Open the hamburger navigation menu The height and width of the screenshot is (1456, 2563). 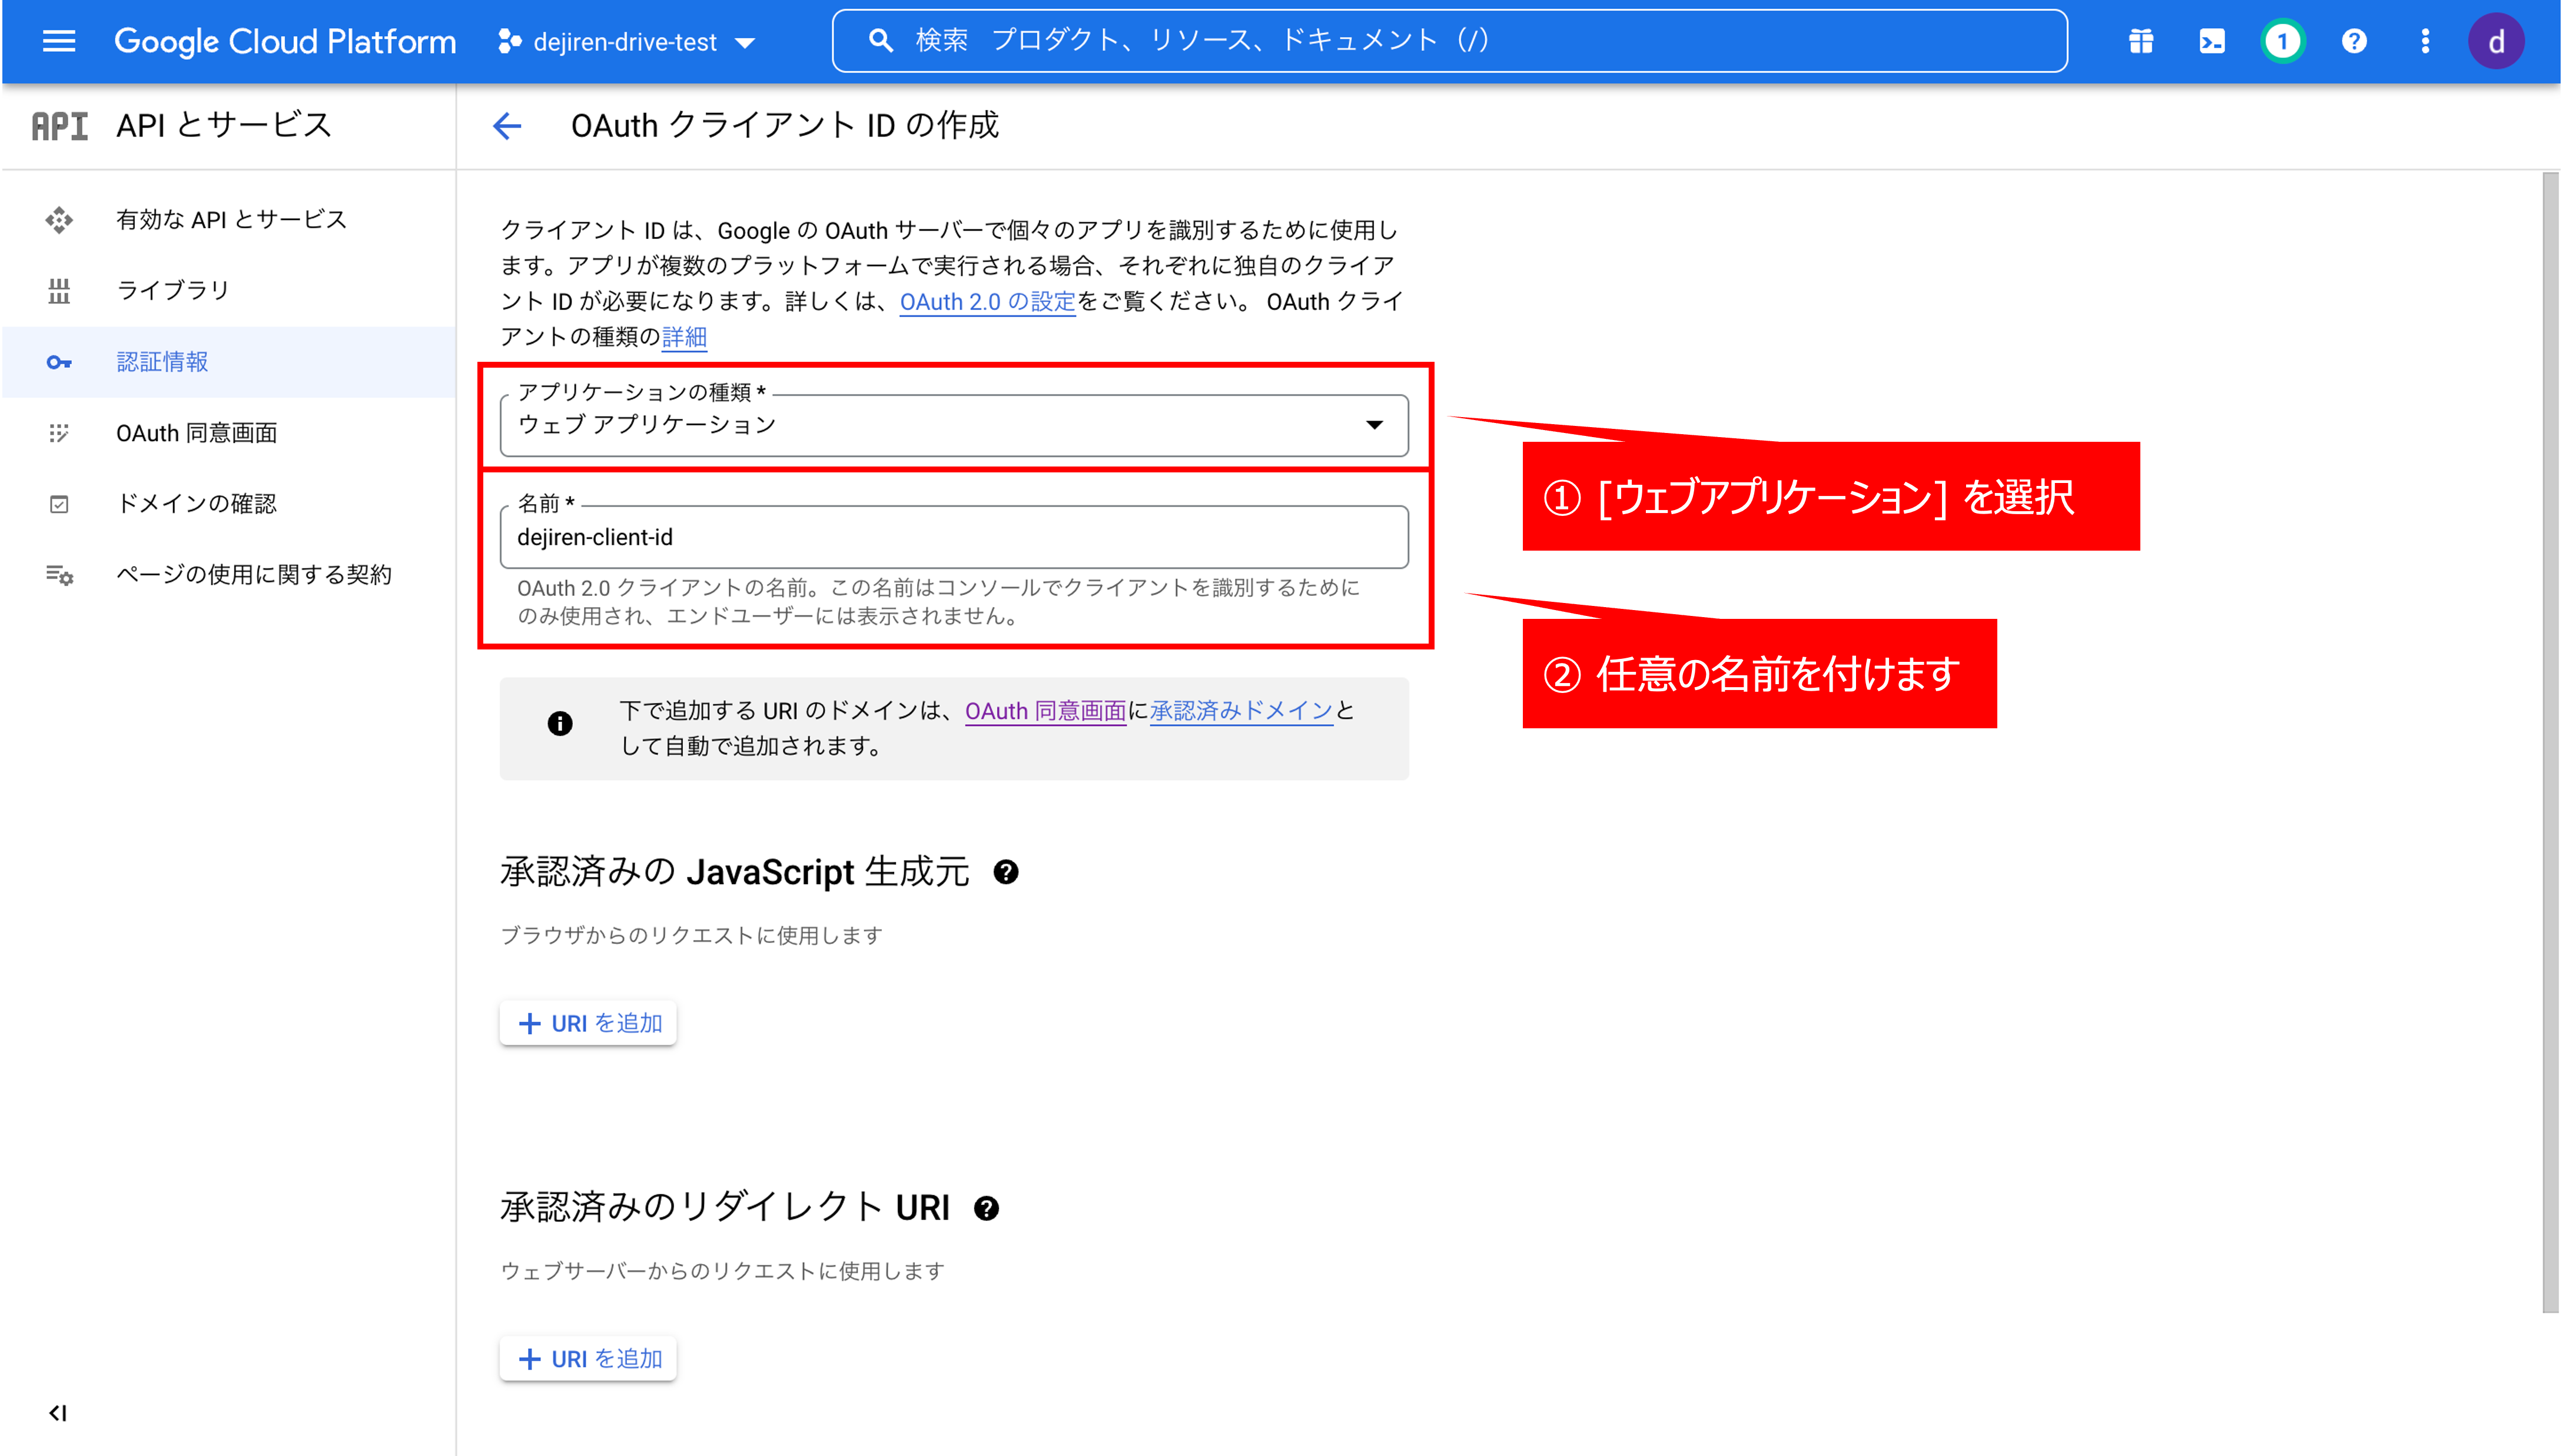(59, 41)
